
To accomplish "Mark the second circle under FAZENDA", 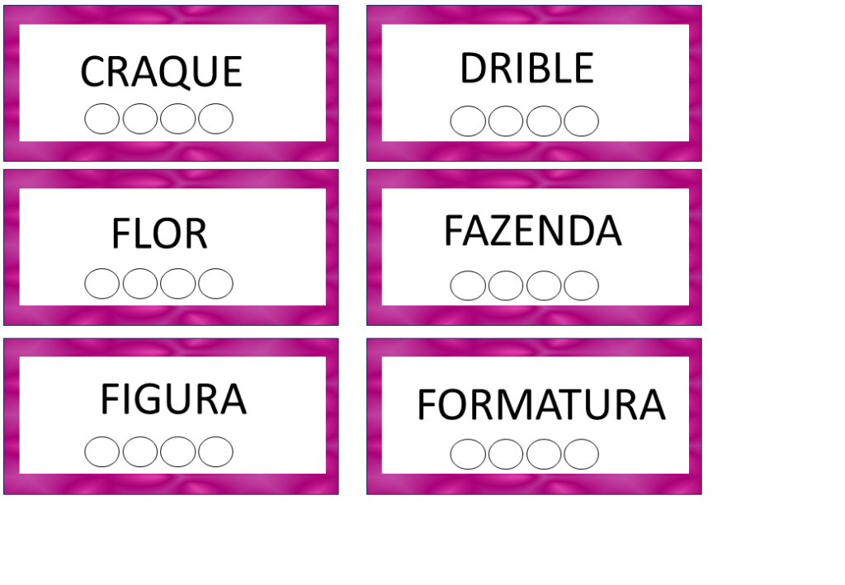I will click(506, 286).
